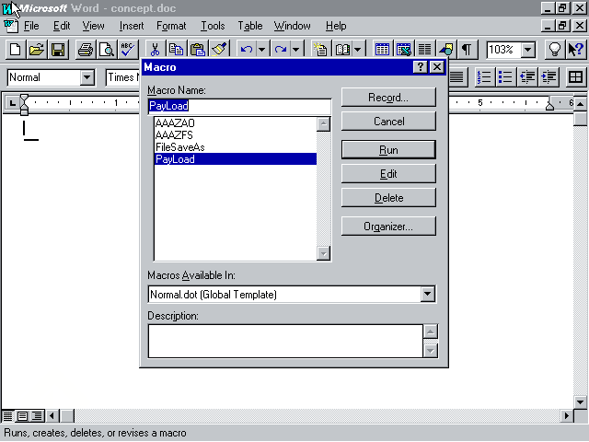Switch to Outline view button
The height and width of the screenshot is (442, 589).
pyautogui.click(x=37, y=415)
